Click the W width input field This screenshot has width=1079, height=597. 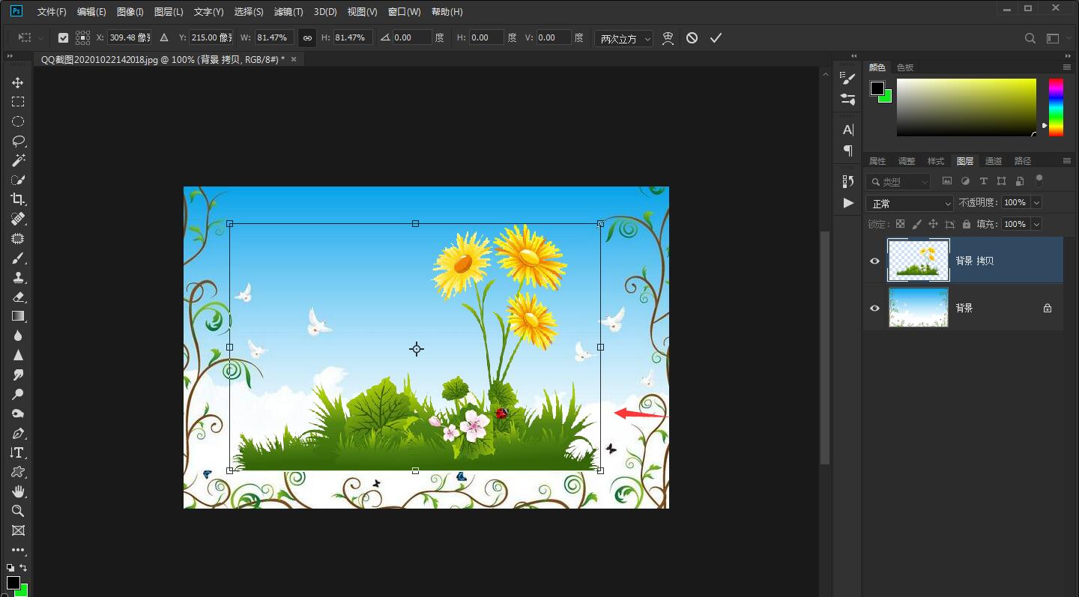pos(274,37)
